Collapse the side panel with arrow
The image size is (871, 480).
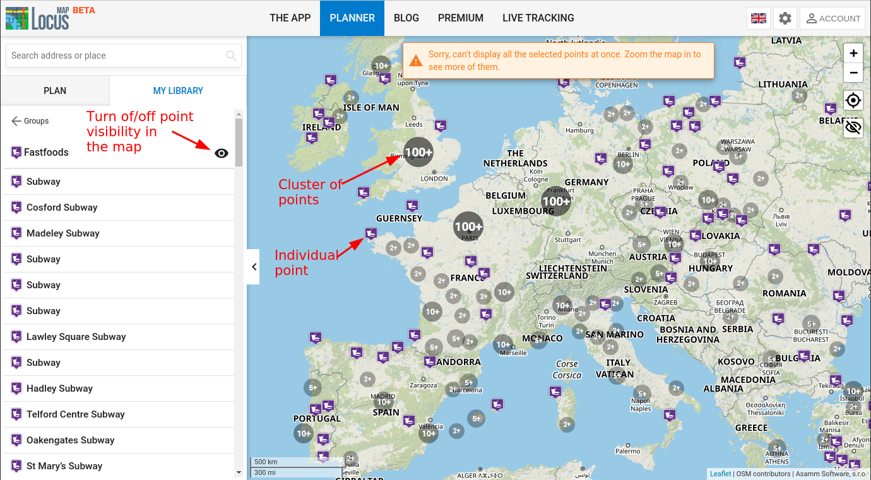click(254, 267)
